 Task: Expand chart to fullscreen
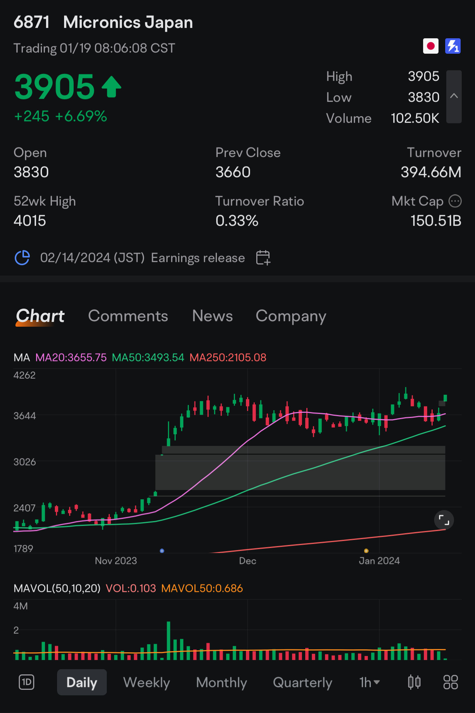click(444, 520)
